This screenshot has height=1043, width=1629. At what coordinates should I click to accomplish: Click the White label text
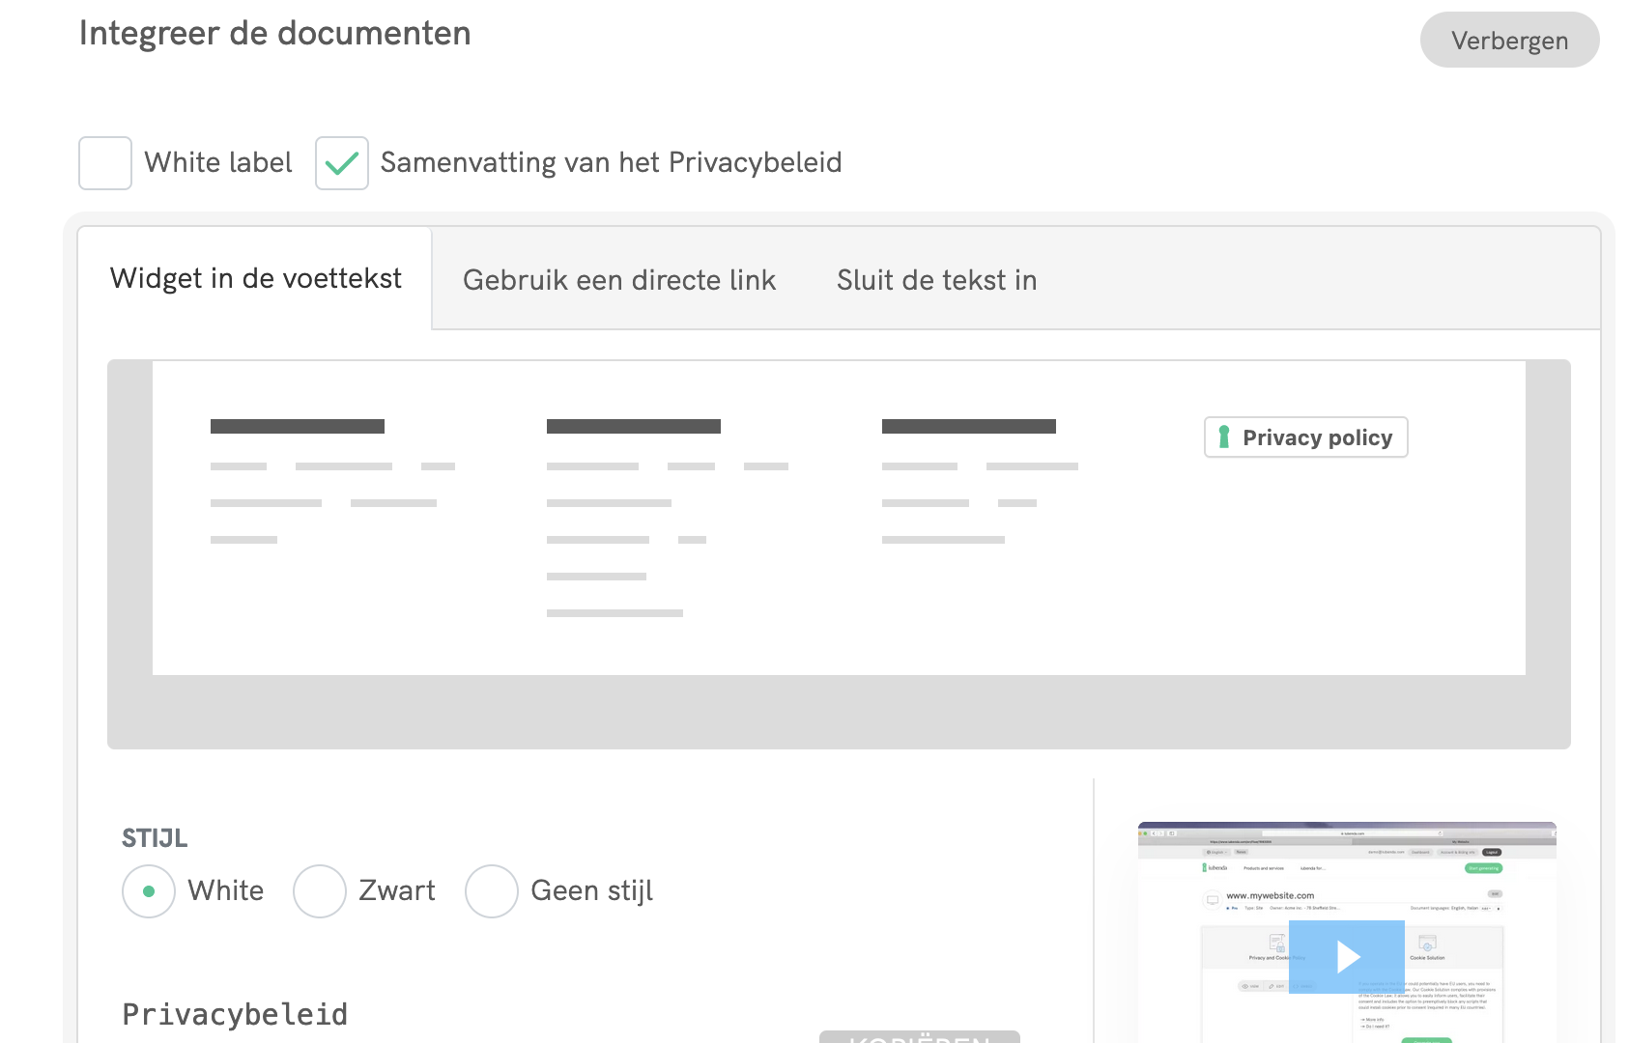218,162
